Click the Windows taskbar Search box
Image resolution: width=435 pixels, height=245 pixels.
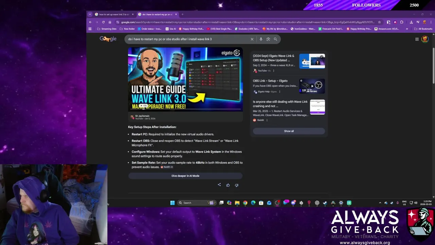click(197, 203)
